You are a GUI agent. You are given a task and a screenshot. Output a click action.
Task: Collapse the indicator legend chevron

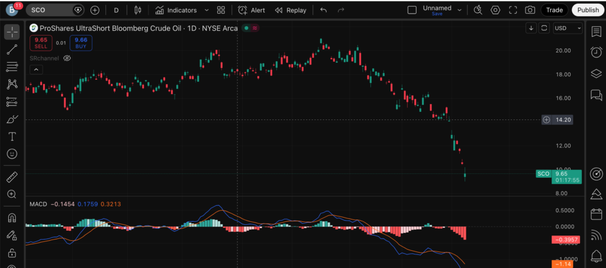pos(35,69)
